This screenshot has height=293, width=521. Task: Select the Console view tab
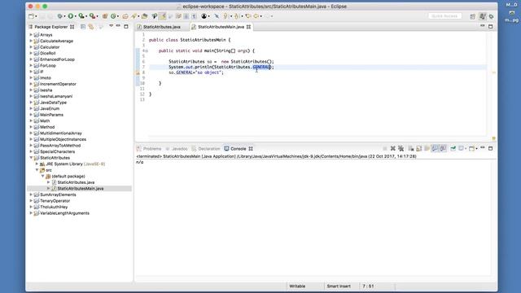point(239,149)
